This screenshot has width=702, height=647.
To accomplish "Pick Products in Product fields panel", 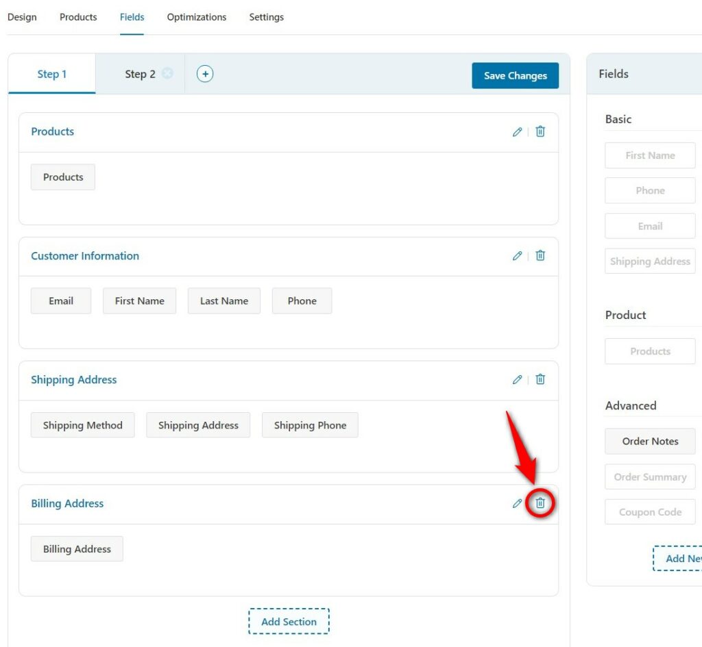I will [650, 351].
